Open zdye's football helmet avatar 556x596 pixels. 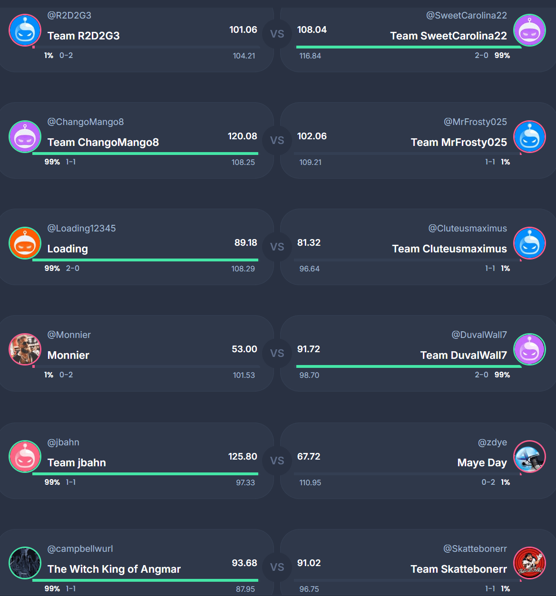point(529,457)
